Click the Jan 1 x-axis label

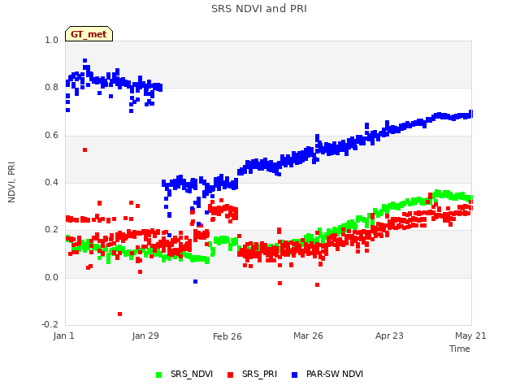pyautogui.click(x=63, y=336)
